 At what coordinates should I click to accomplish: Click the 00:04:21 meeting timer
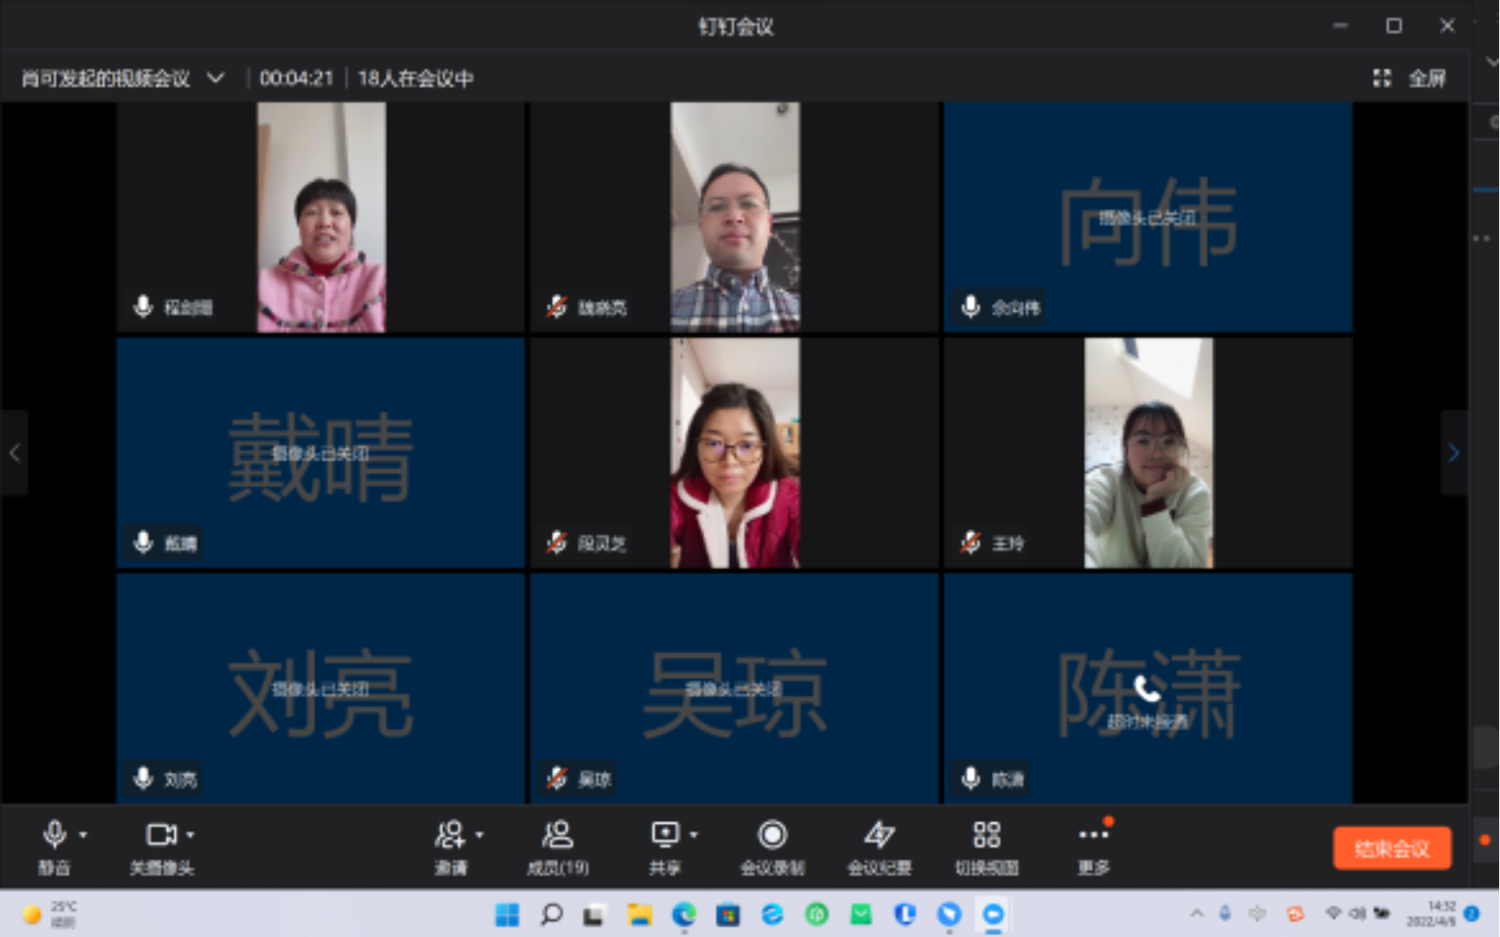click(x=296, y=79)
